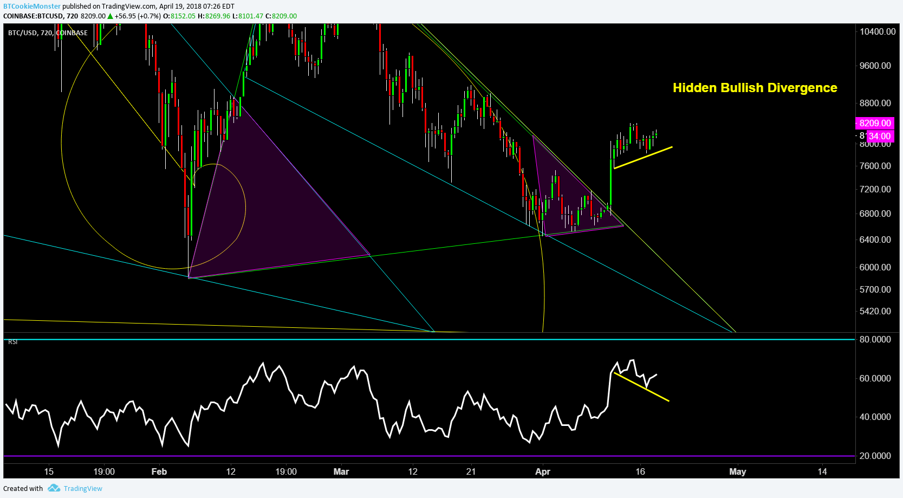Click the 6000.00 price axis label
The height and width of the screenshot is (498, 903).
[875, 267]
